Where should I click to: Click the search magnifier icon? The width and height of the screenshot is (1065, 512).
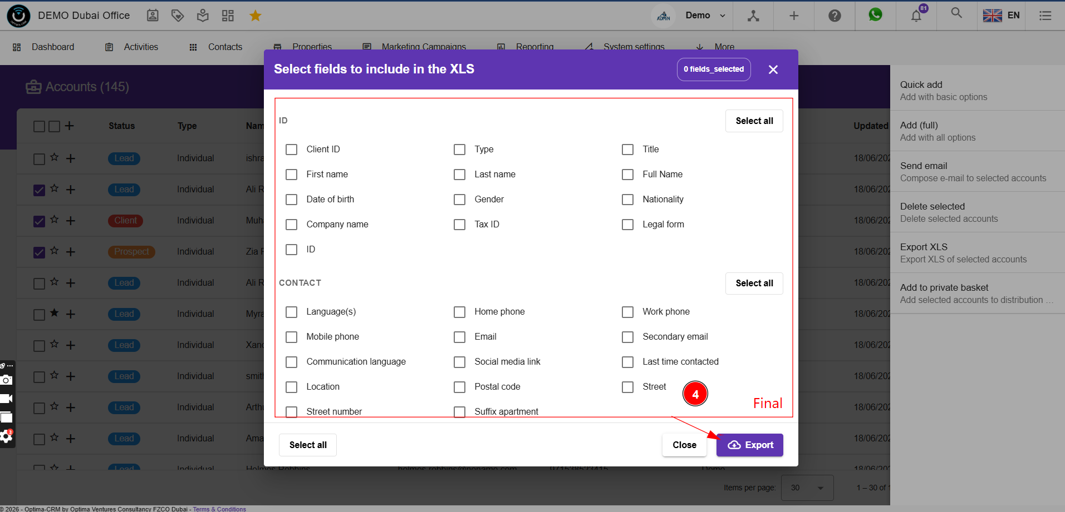tap(956, 13)
